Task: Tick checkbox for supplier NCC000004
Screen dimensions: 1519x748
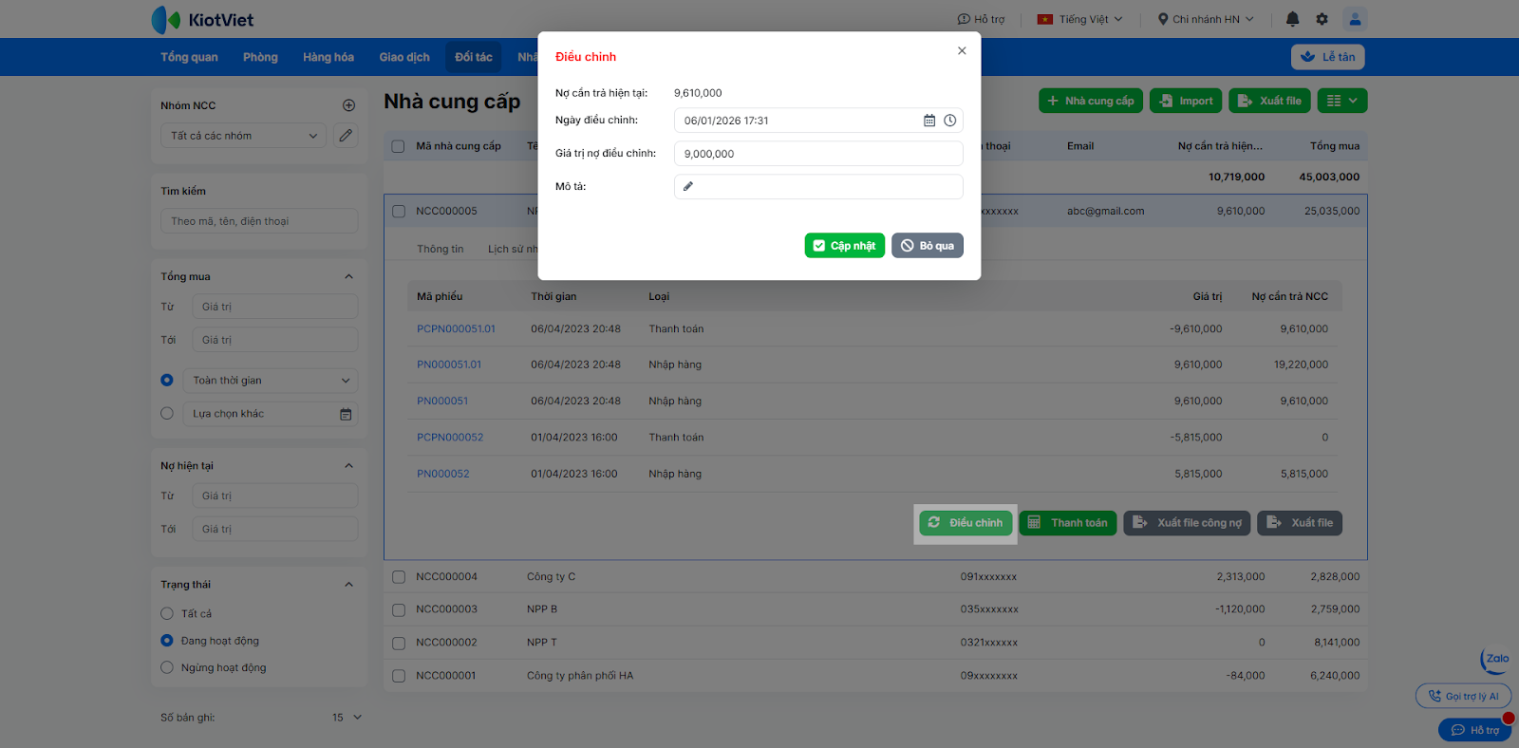Action: pyautogui.click(x=399, y=577)
